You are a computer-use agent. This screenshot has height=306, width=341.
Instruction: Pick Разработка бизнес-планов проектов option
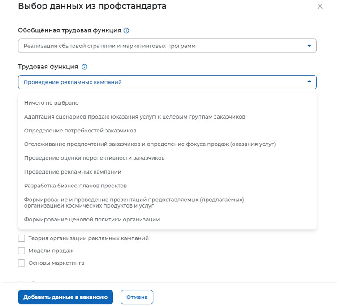[75, 186]
